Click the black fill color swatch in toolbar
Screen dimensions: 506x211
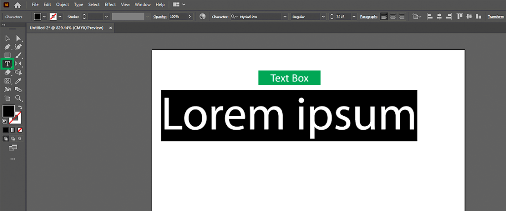8,111
